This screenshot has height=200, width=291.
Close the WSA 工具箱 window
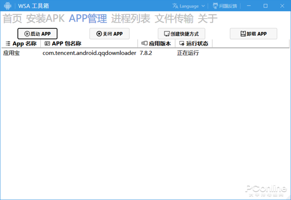282,6
